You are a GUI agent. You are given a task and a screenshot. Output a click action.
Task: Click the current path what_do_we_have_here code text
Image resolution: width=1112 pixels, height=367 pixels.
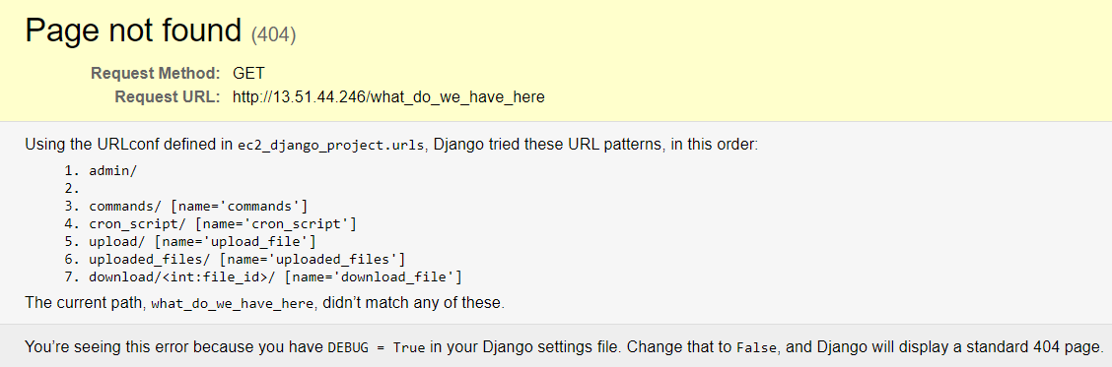click(x=232, y=303)
